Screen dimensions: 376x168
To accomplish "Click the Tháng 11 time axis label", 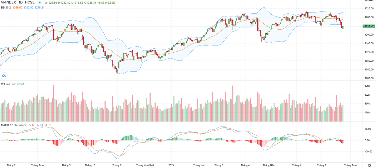I will tap(117, 165).
